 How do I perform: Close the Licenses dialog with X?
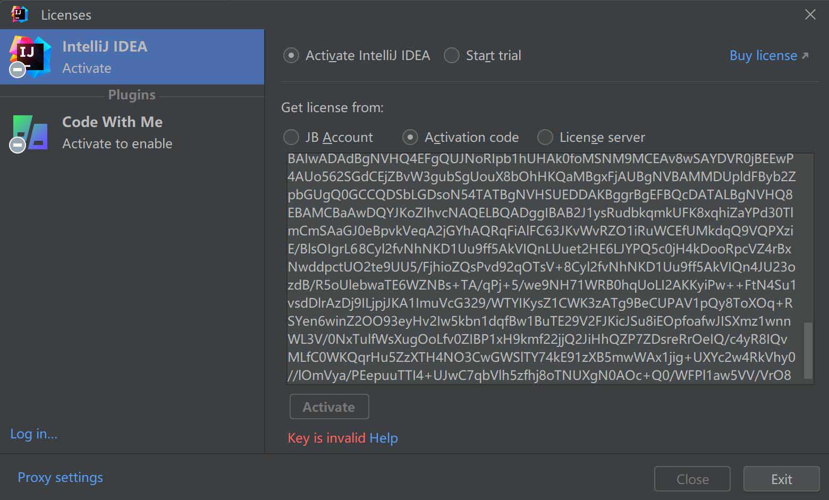810,14
